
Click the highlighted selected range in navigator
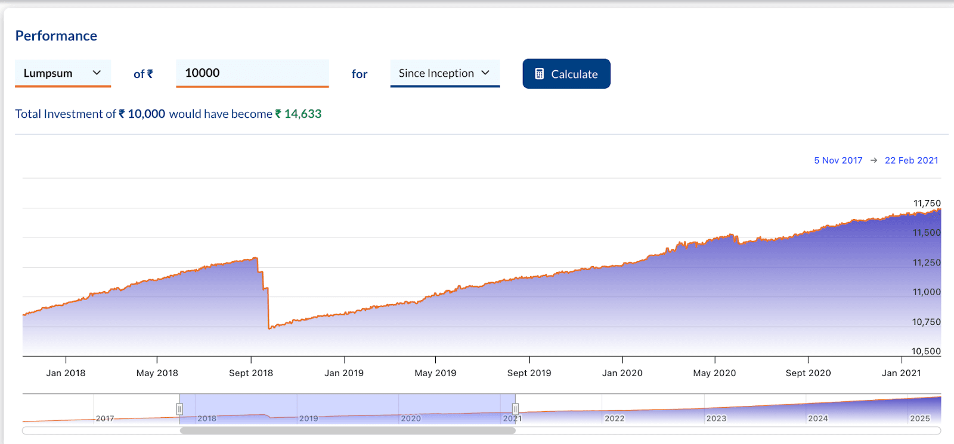pos(347,405)
